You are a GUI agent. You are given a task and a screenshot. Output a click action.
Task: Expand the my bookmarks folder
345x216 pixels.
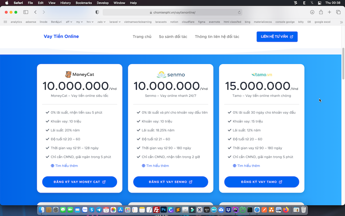(79, 22)
